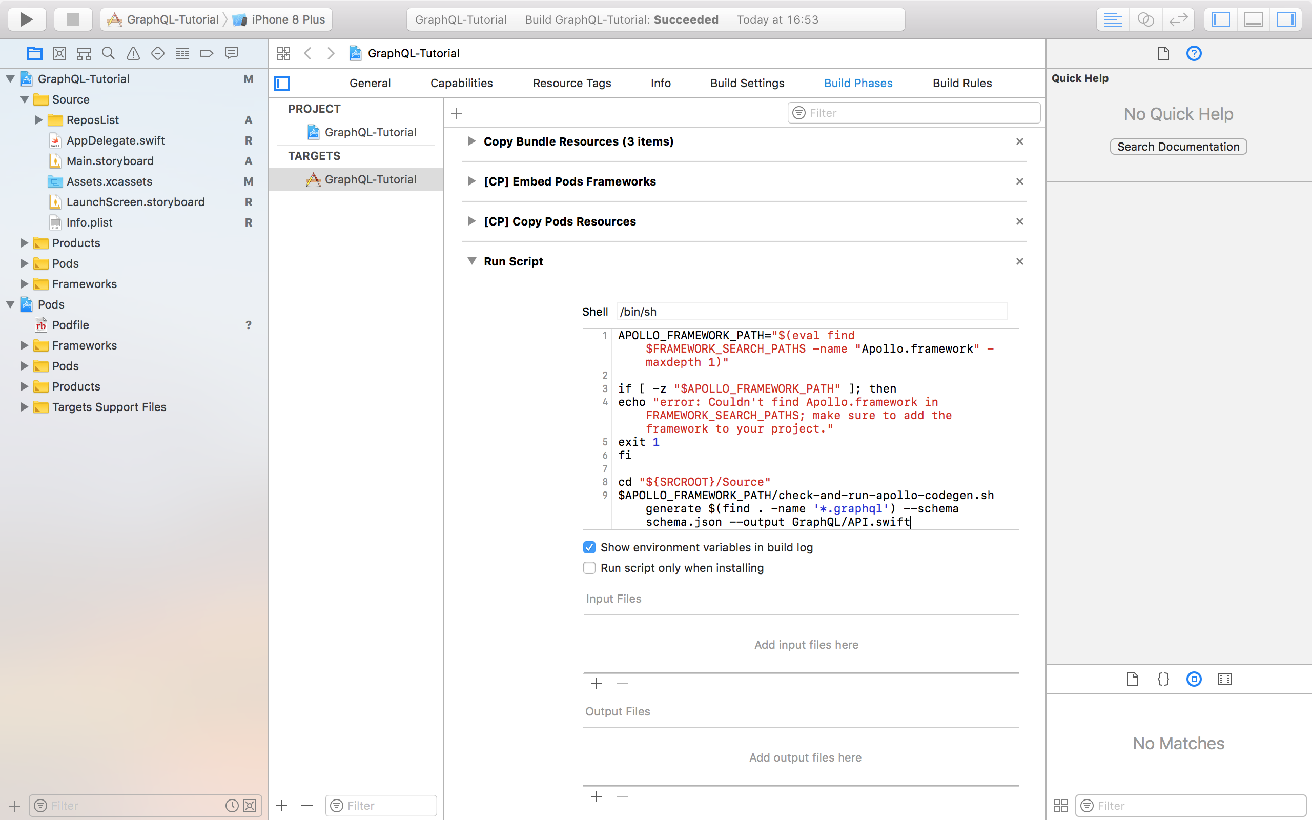This screenshot has height=820, width=1312.
Task: Expand Copy Bundle Resources section
Action: click(470, 141)
